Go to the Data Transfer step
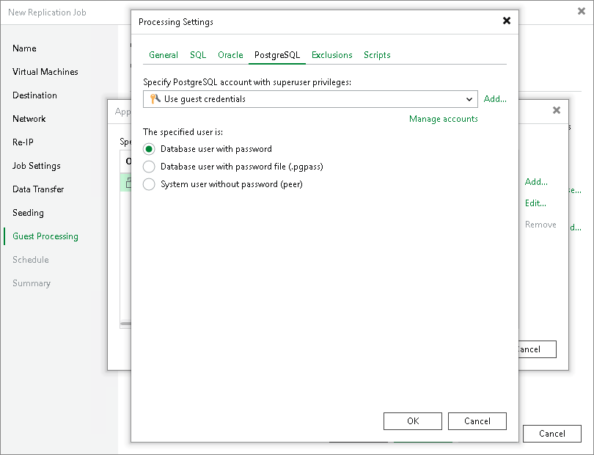 tap(38, 189)
